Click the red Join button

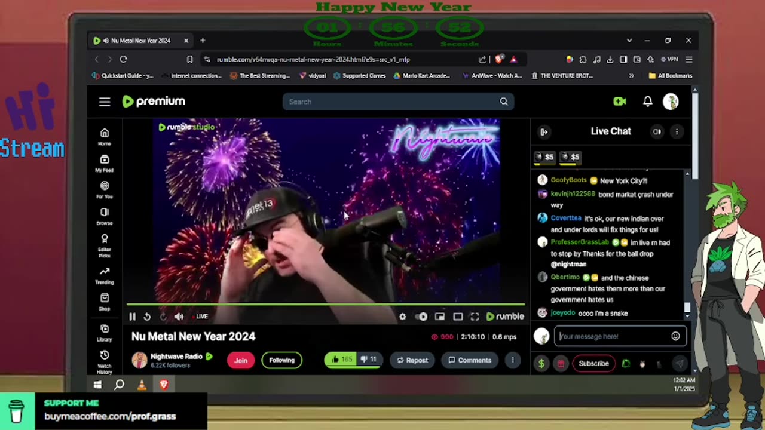click(241, 360)
